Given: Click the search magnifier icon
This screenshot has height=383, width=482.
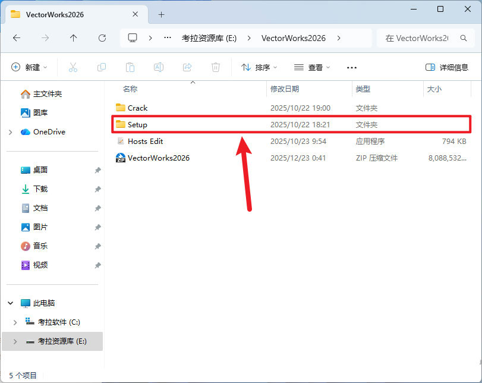Looking at the screenshot, I should [464, 38].
